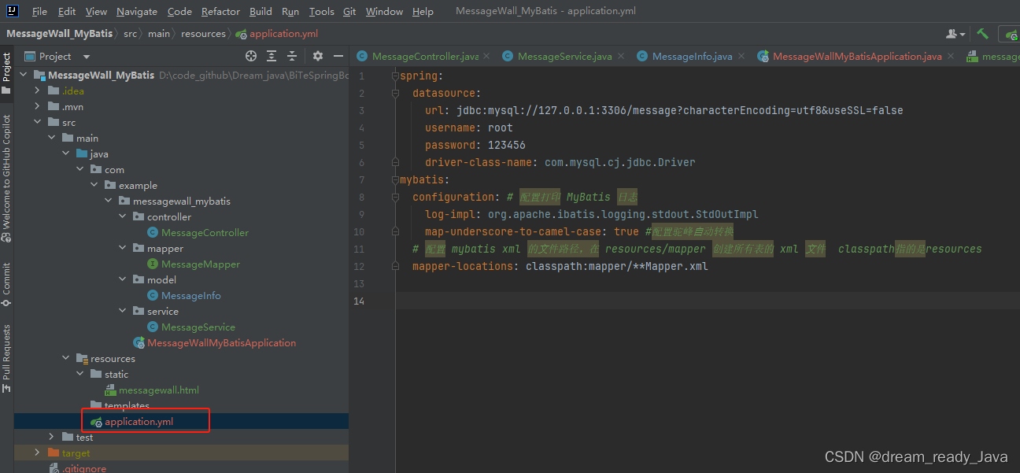The image size is (1020, 473).
Task: Collapse the src folder
Action: pyautogui.click(x=38, y=123)
